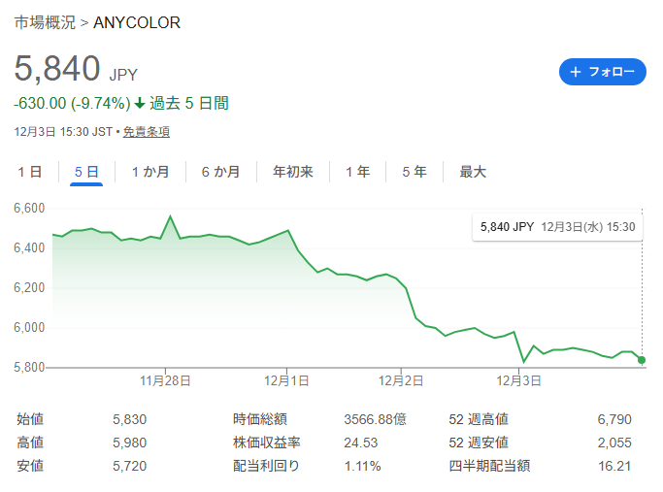Select the 5日 time range tab
Image resolution: width=663 pixels, height=492 pixels.
86,172
